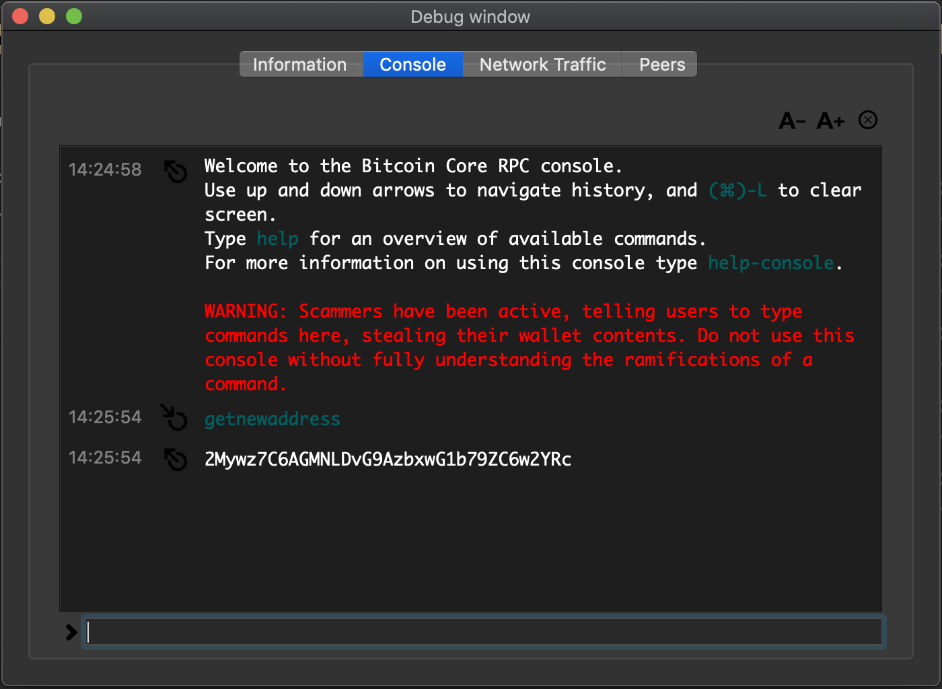
Task: Minimize the Debug window with the yellow button
Action: (x=47, y=16)
